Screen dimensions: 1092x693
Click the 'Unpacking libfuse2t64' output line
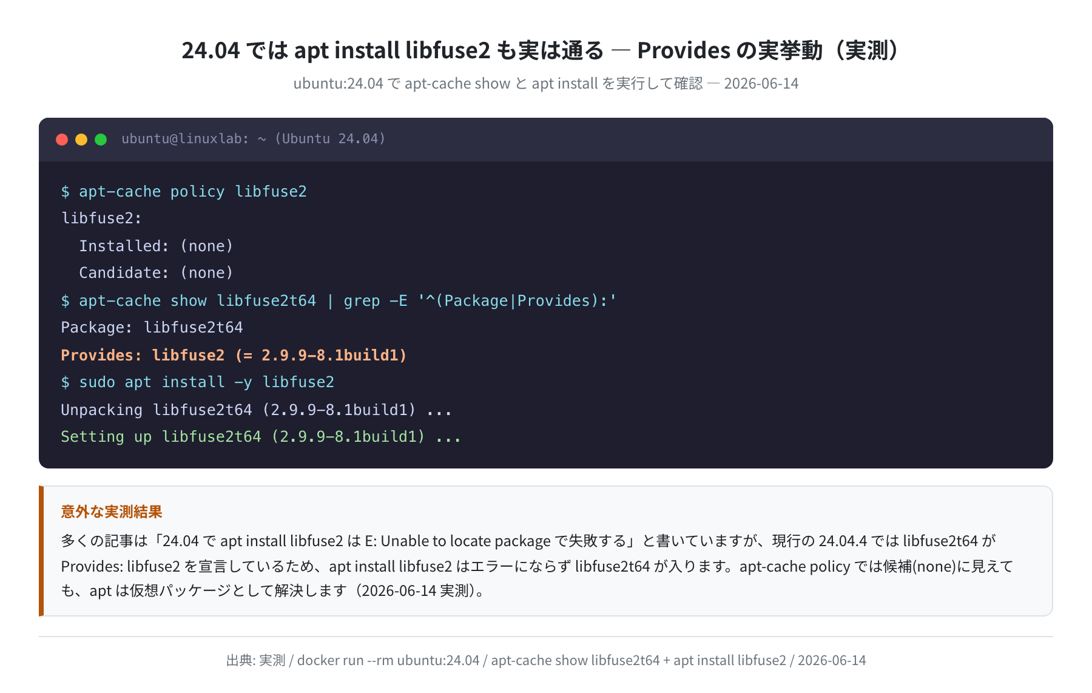[256, 410]
